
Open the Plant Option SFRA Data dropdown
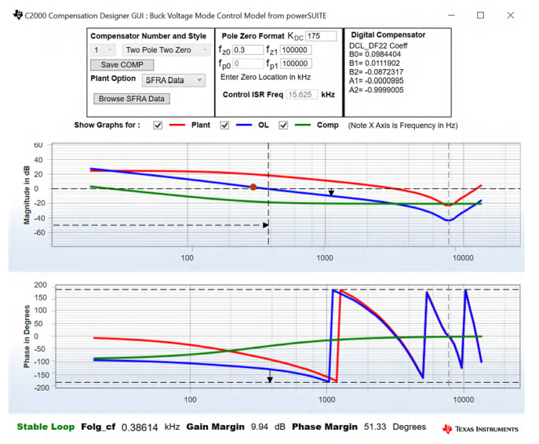(173, 80)
